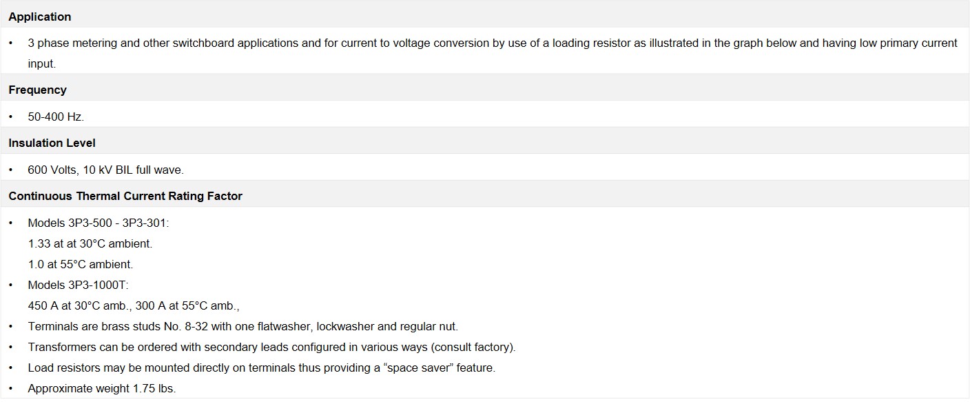Click the Frequency section header
Viewport: 970px width, 402px height.
pos(38,90)
